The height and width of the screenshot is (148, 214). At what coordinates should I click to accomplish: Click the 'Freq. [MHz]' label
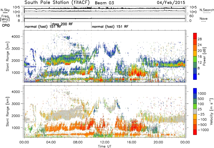click(5, 18)
